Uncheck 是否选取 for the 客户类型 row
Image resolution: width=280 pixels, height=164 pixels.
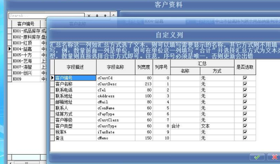(x=245, y=126)
